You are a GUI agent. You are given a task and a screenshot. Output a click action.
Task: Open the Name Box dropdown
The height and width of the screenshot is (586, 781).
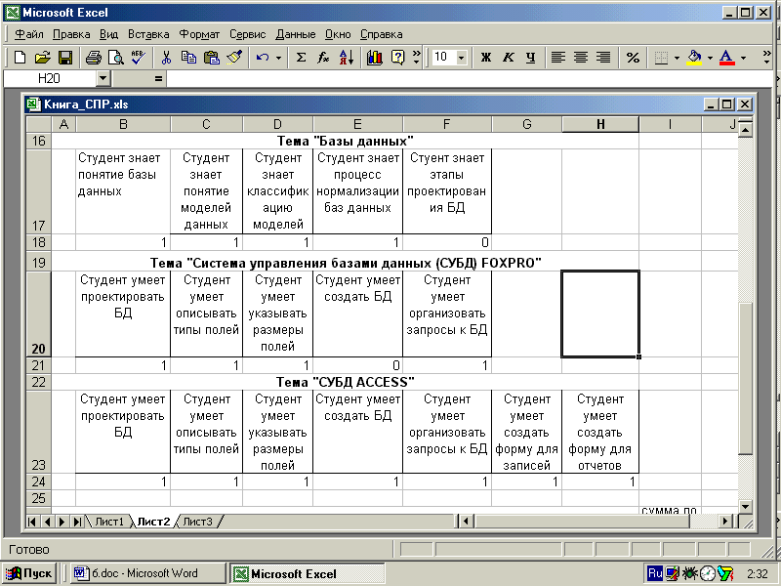click(103, 78)
